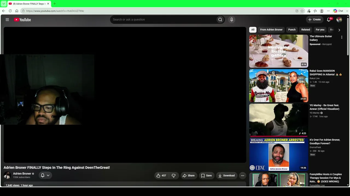Screen dimensions: 350x196
Task: Open the Rakai Live channel link
Action: click(314, 78)
